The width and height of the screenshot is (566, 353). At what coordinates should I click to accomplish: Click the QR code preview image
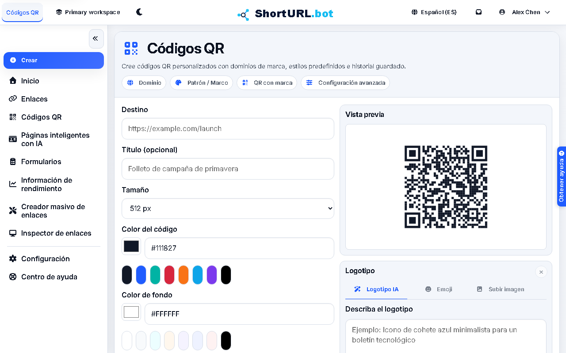446,187
